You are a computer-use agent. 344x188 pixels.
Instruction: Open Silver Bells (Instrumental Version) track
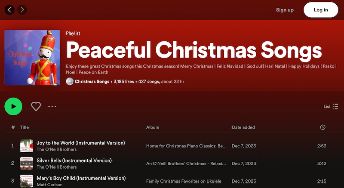tap(74, 160)
